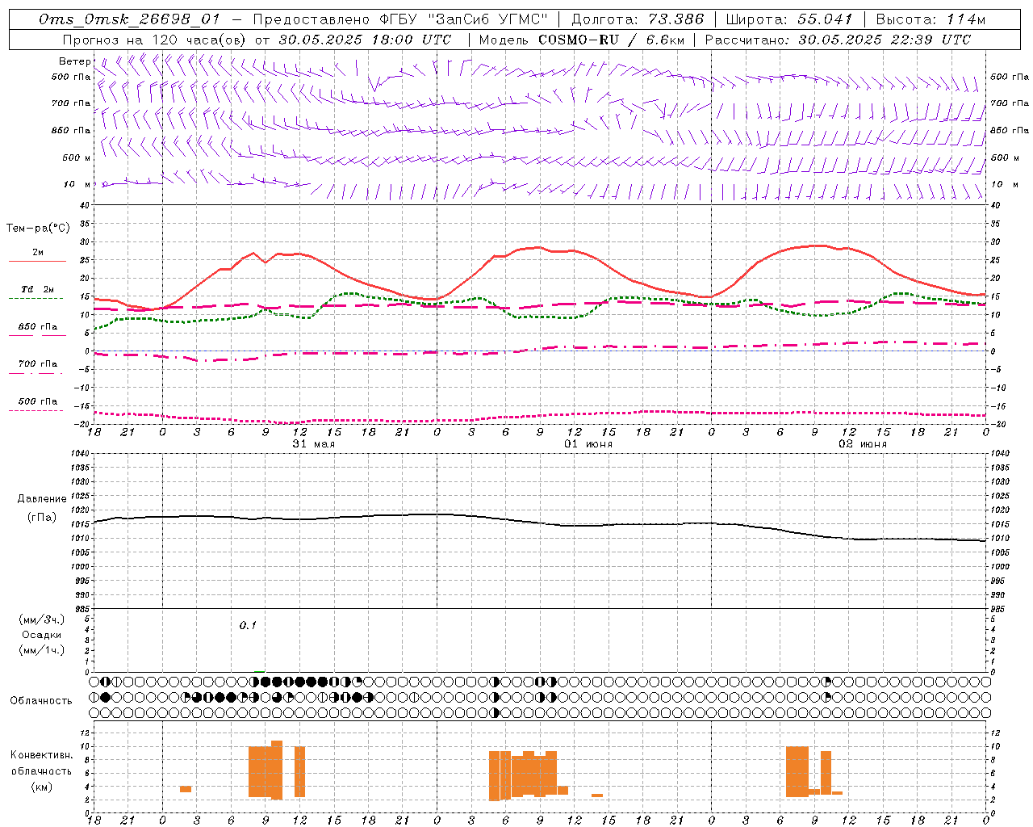Click the tallest orange convective bar near 10h on 31 мая

277,770
